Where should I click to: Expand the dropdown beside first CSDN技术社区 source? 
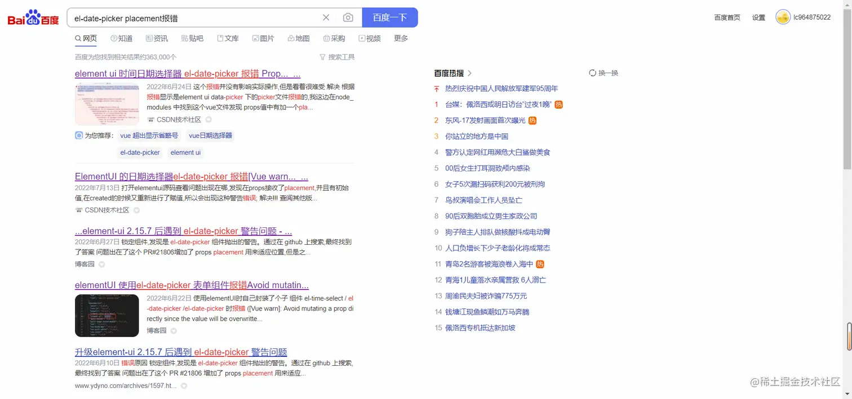pos(208,120)
